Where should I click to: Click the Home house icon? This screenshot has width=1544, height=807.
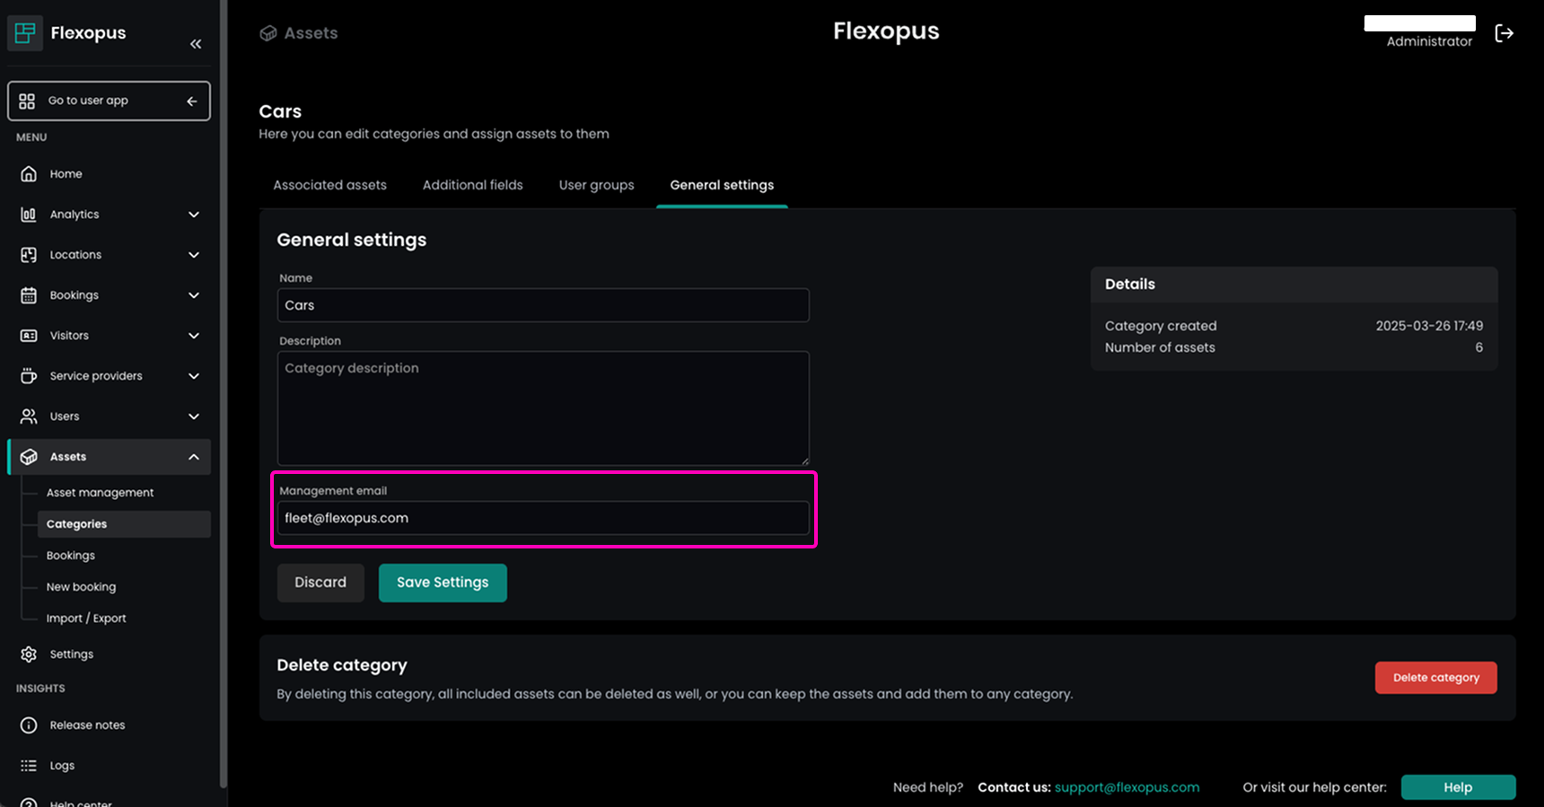29,174
